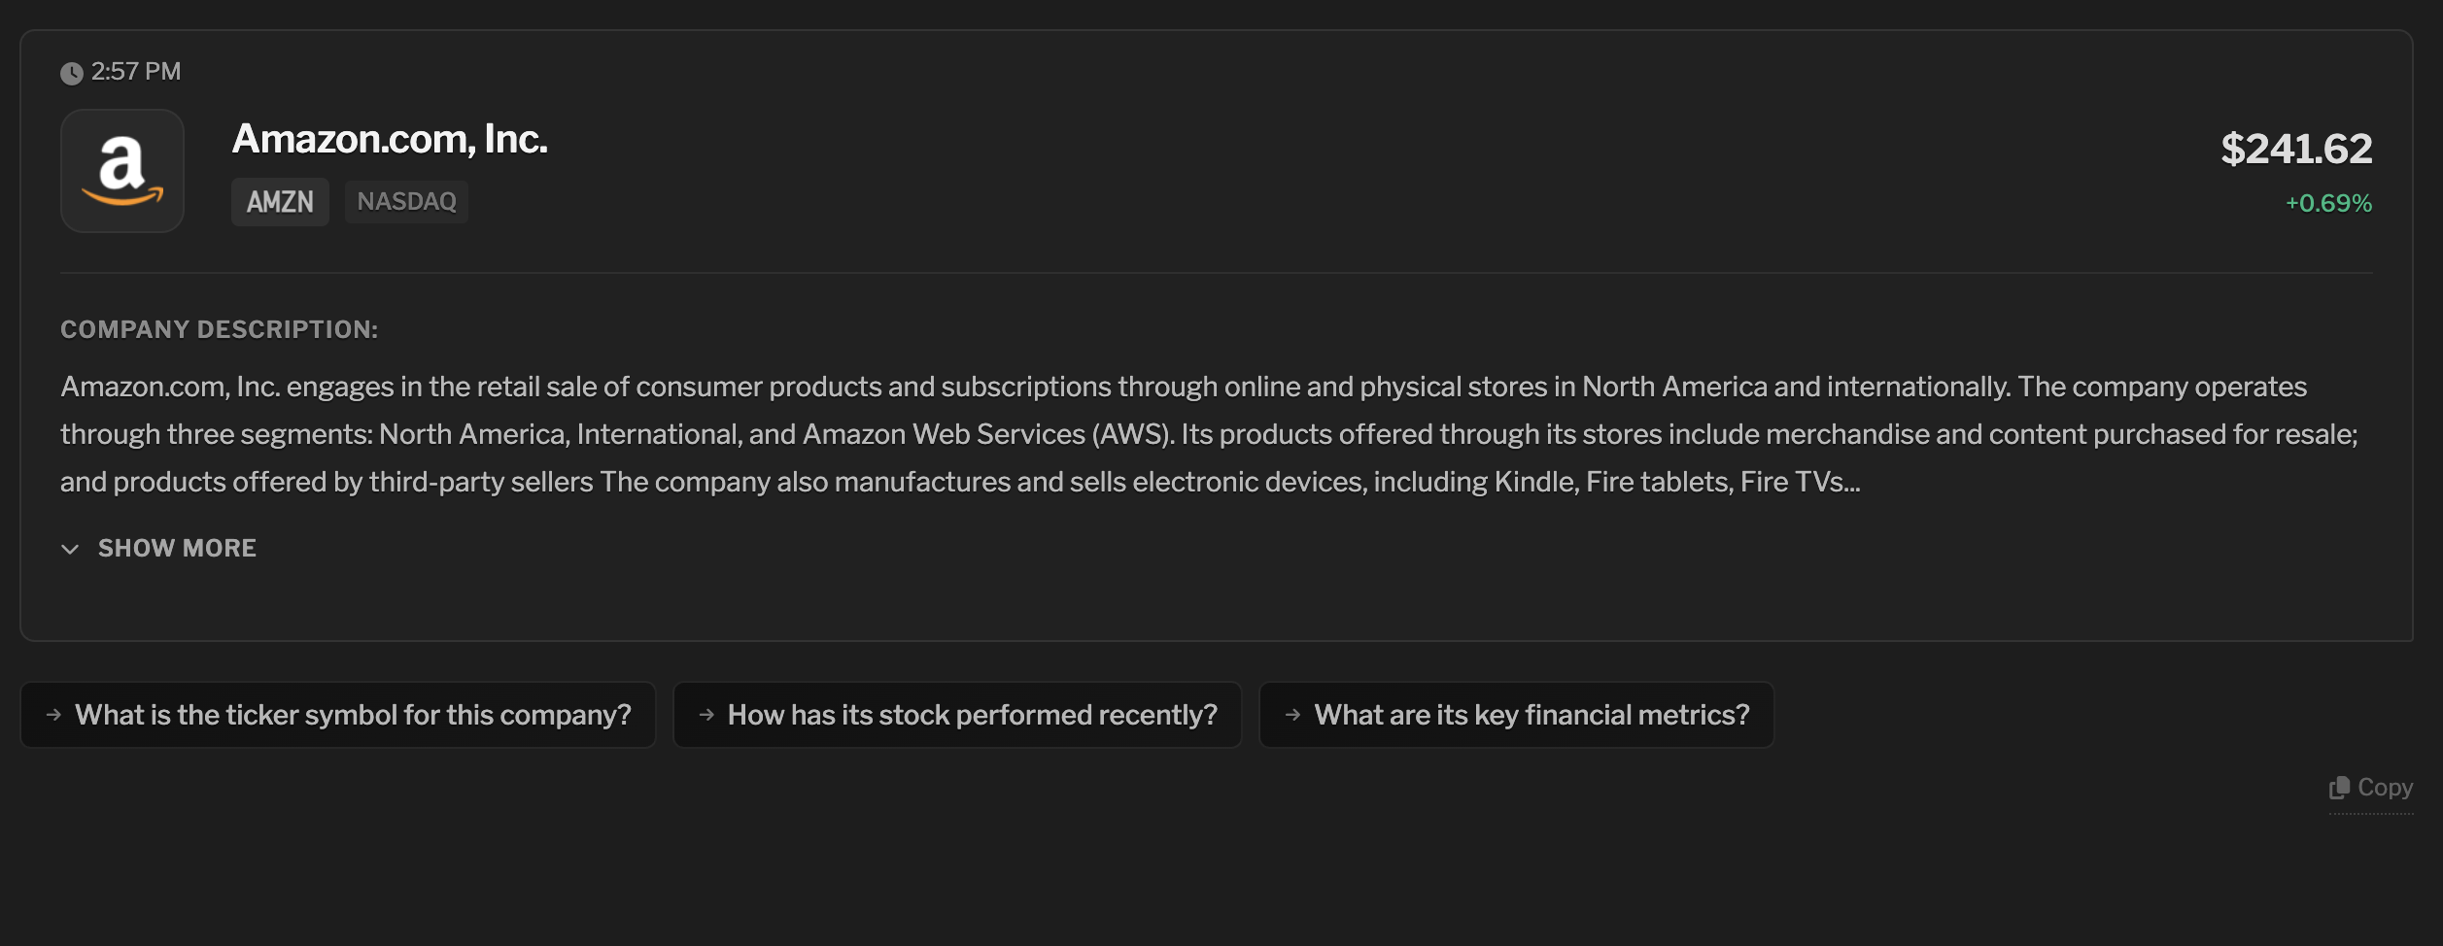Click the AMZN ticker badge
The width and height of the screenshot is (2443, 946).
280,201
